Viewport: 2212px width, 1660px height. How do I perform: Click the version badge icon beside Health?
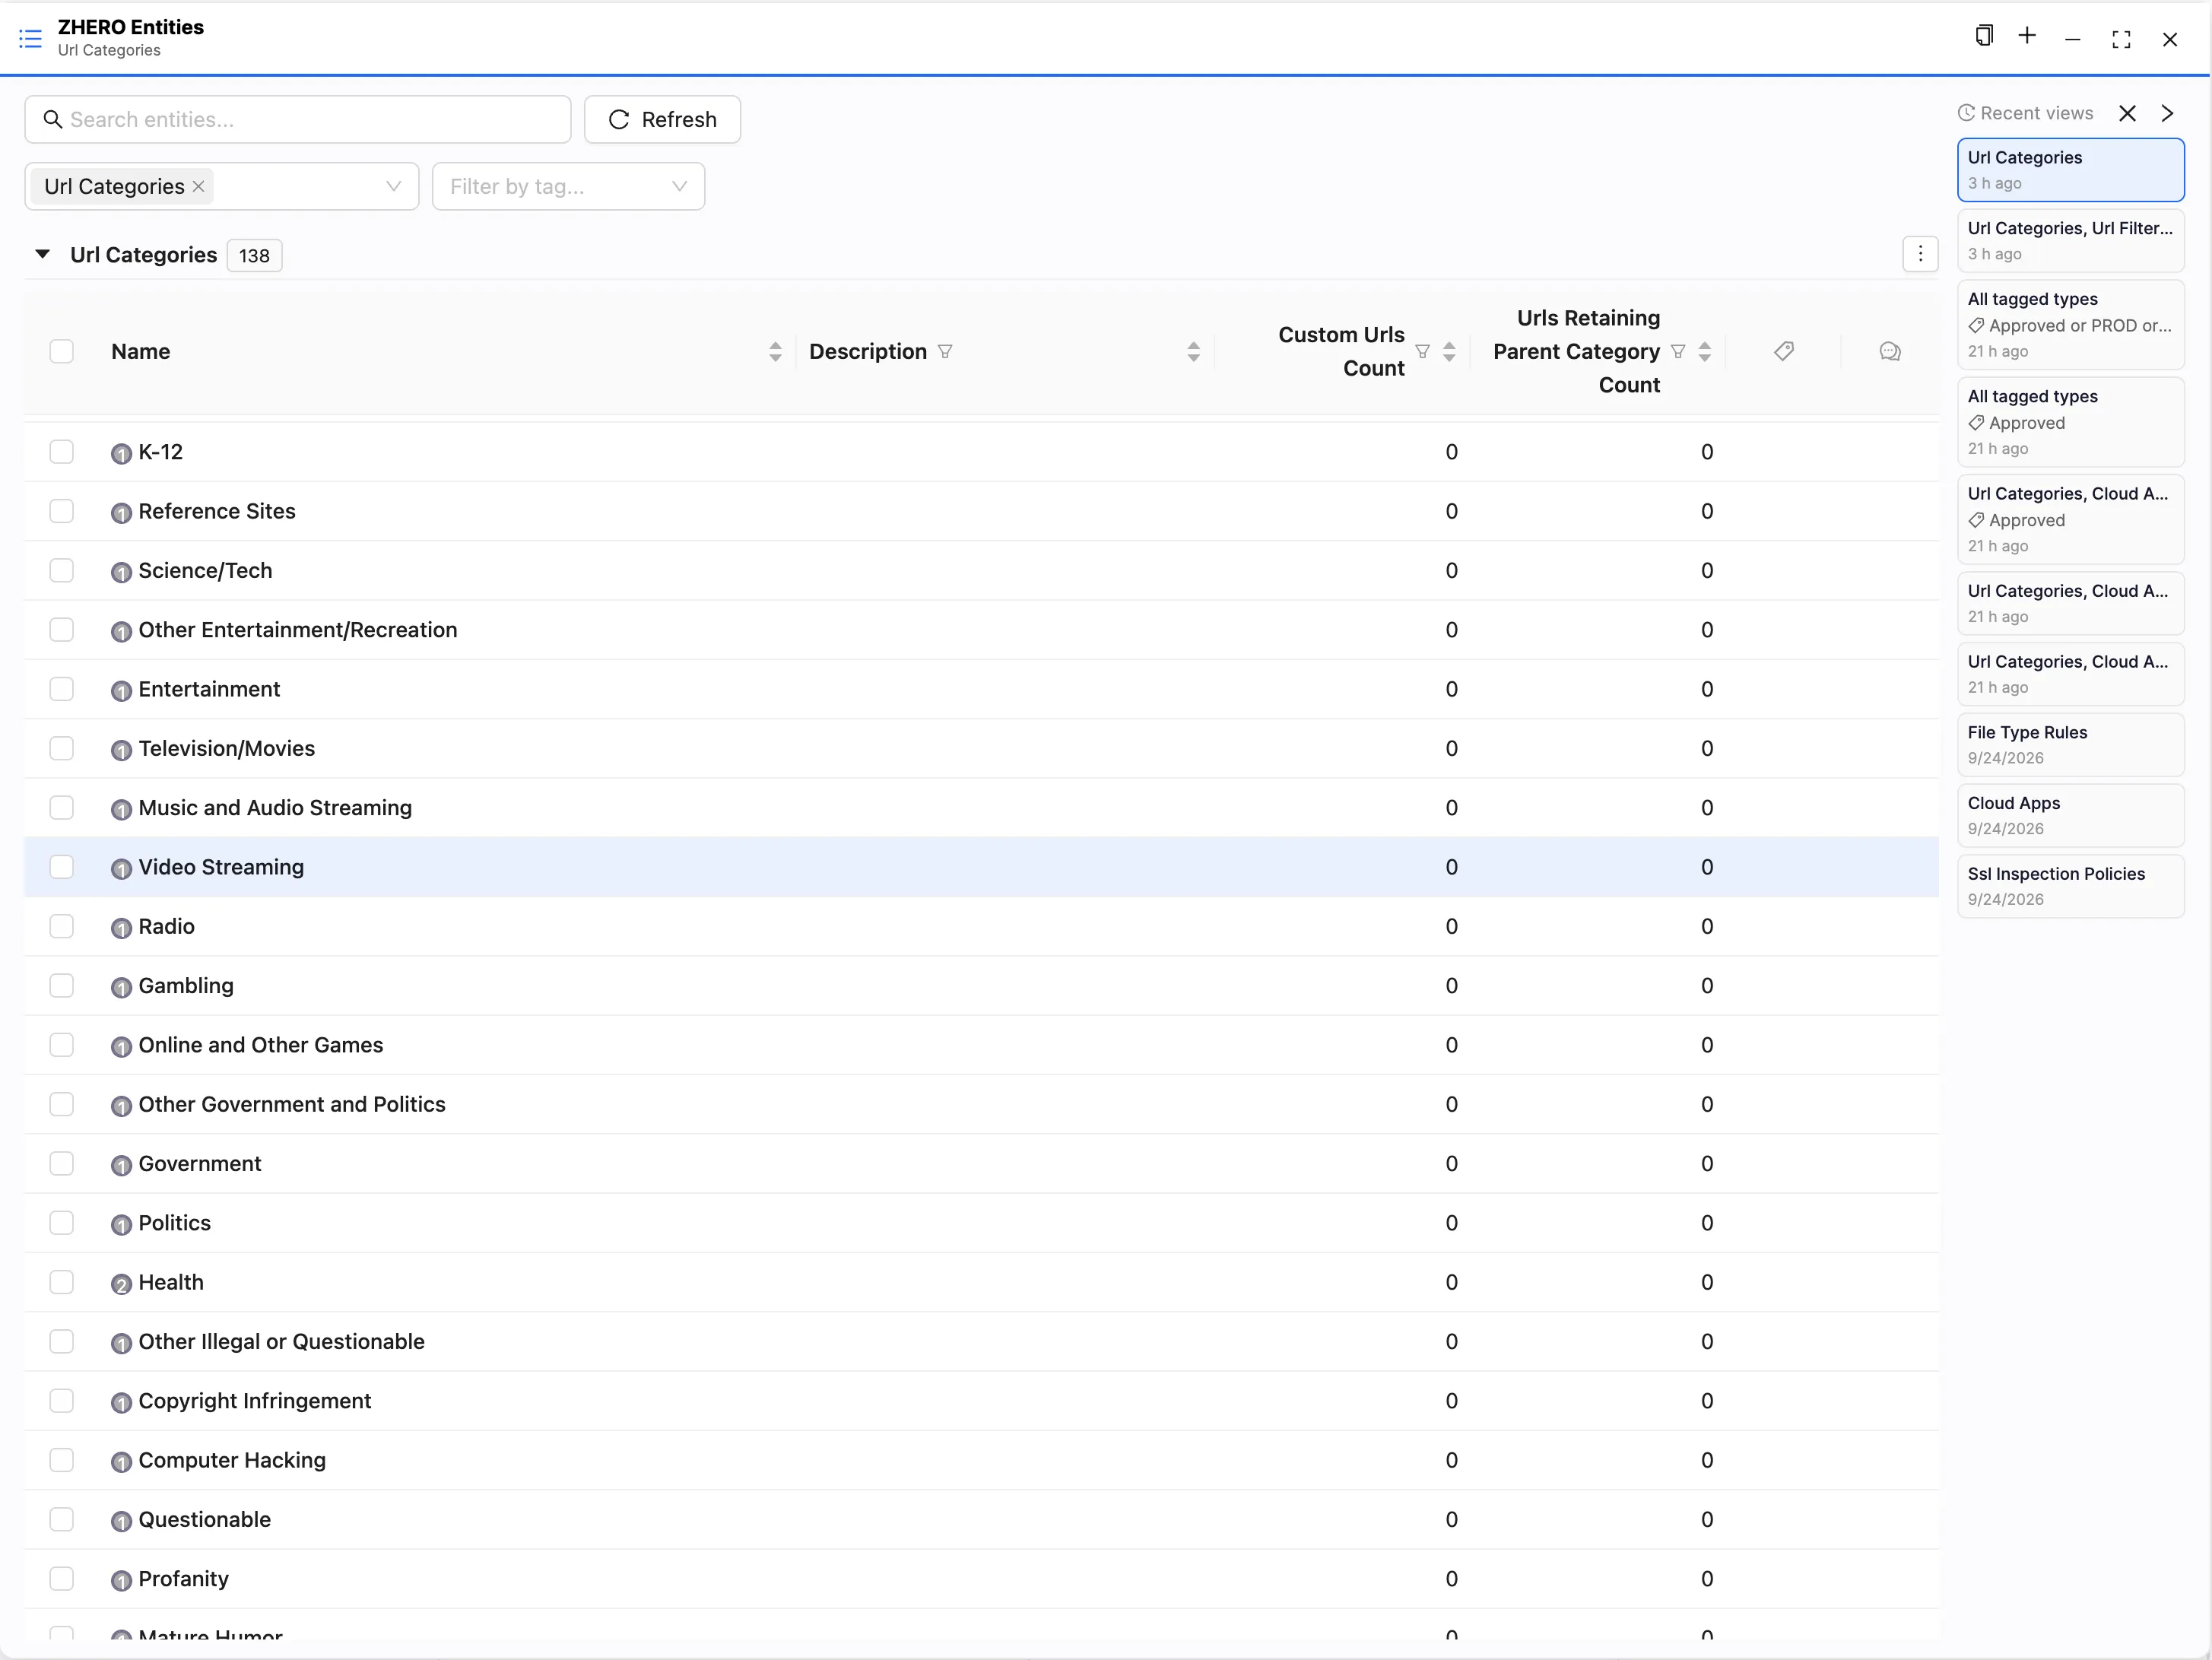[x=121, y=1284]
